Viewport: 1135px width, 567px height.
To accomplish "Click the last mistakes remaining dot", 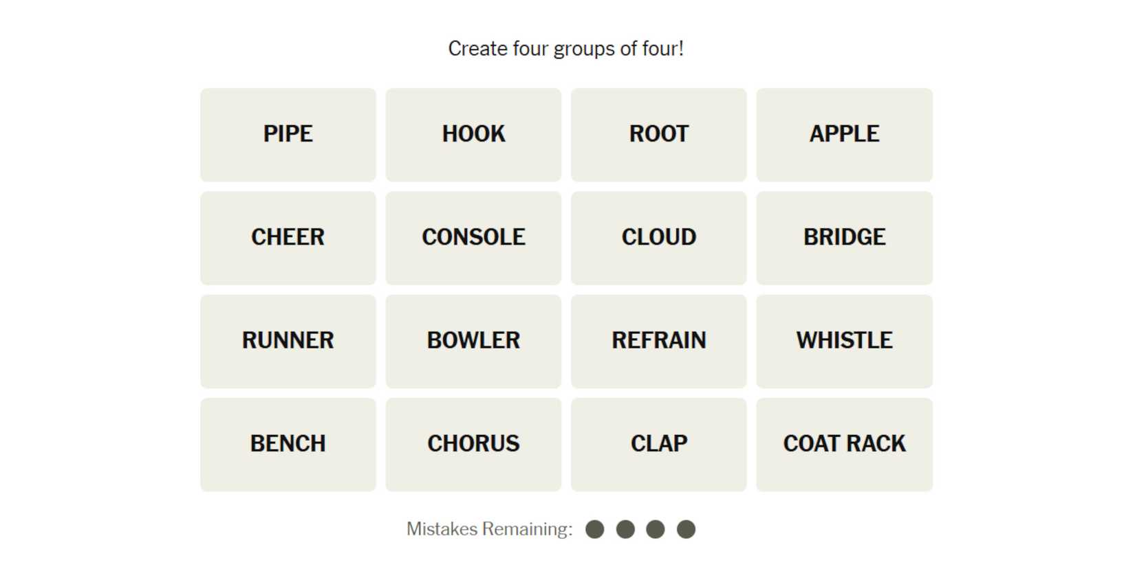I will (686, 529).
